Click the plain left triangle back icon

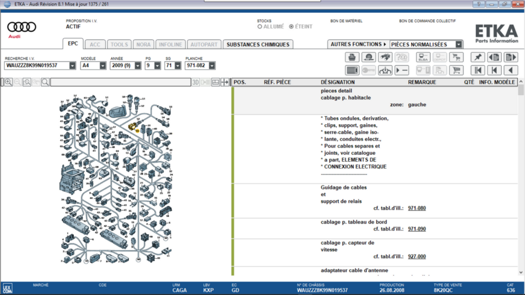coord(511,70)
